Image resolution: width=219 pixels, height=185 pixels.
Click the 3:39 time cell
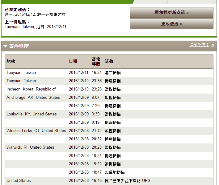pos(95,114)
